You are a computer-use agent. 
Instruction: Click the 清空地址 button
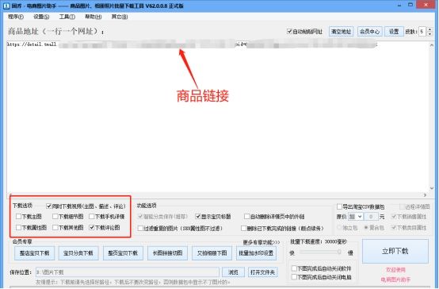[x=341, y=32]
